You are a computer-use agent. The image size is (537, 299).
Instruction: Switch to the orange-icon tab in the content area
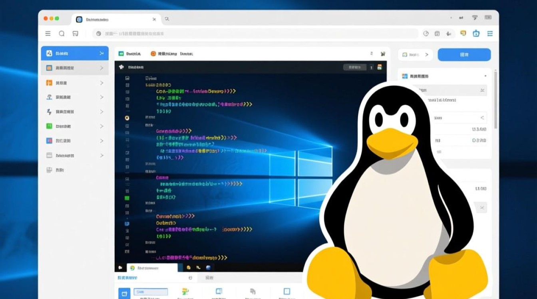pyautogui.click(x=153, y=53)
